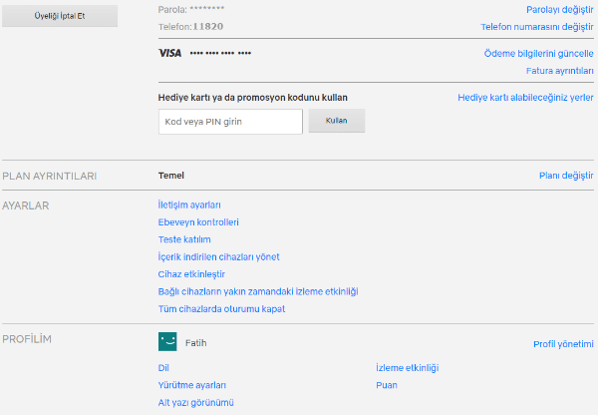Click the Parola masked password text
Screen dimensions: 598x415
191,9
